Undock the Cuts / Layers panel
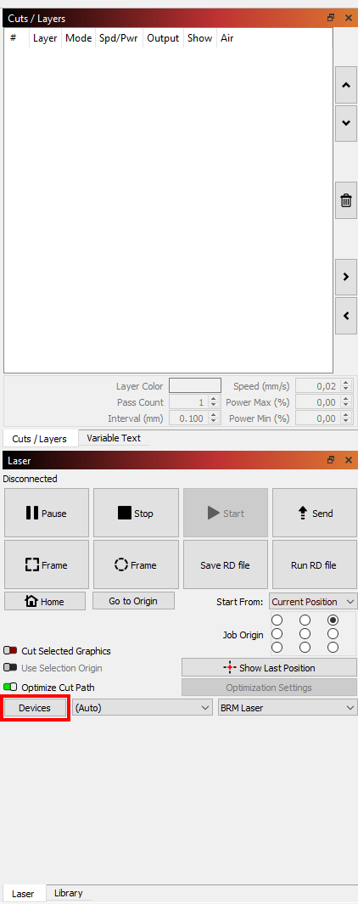 pyautogui.click(x=331, y=18)
